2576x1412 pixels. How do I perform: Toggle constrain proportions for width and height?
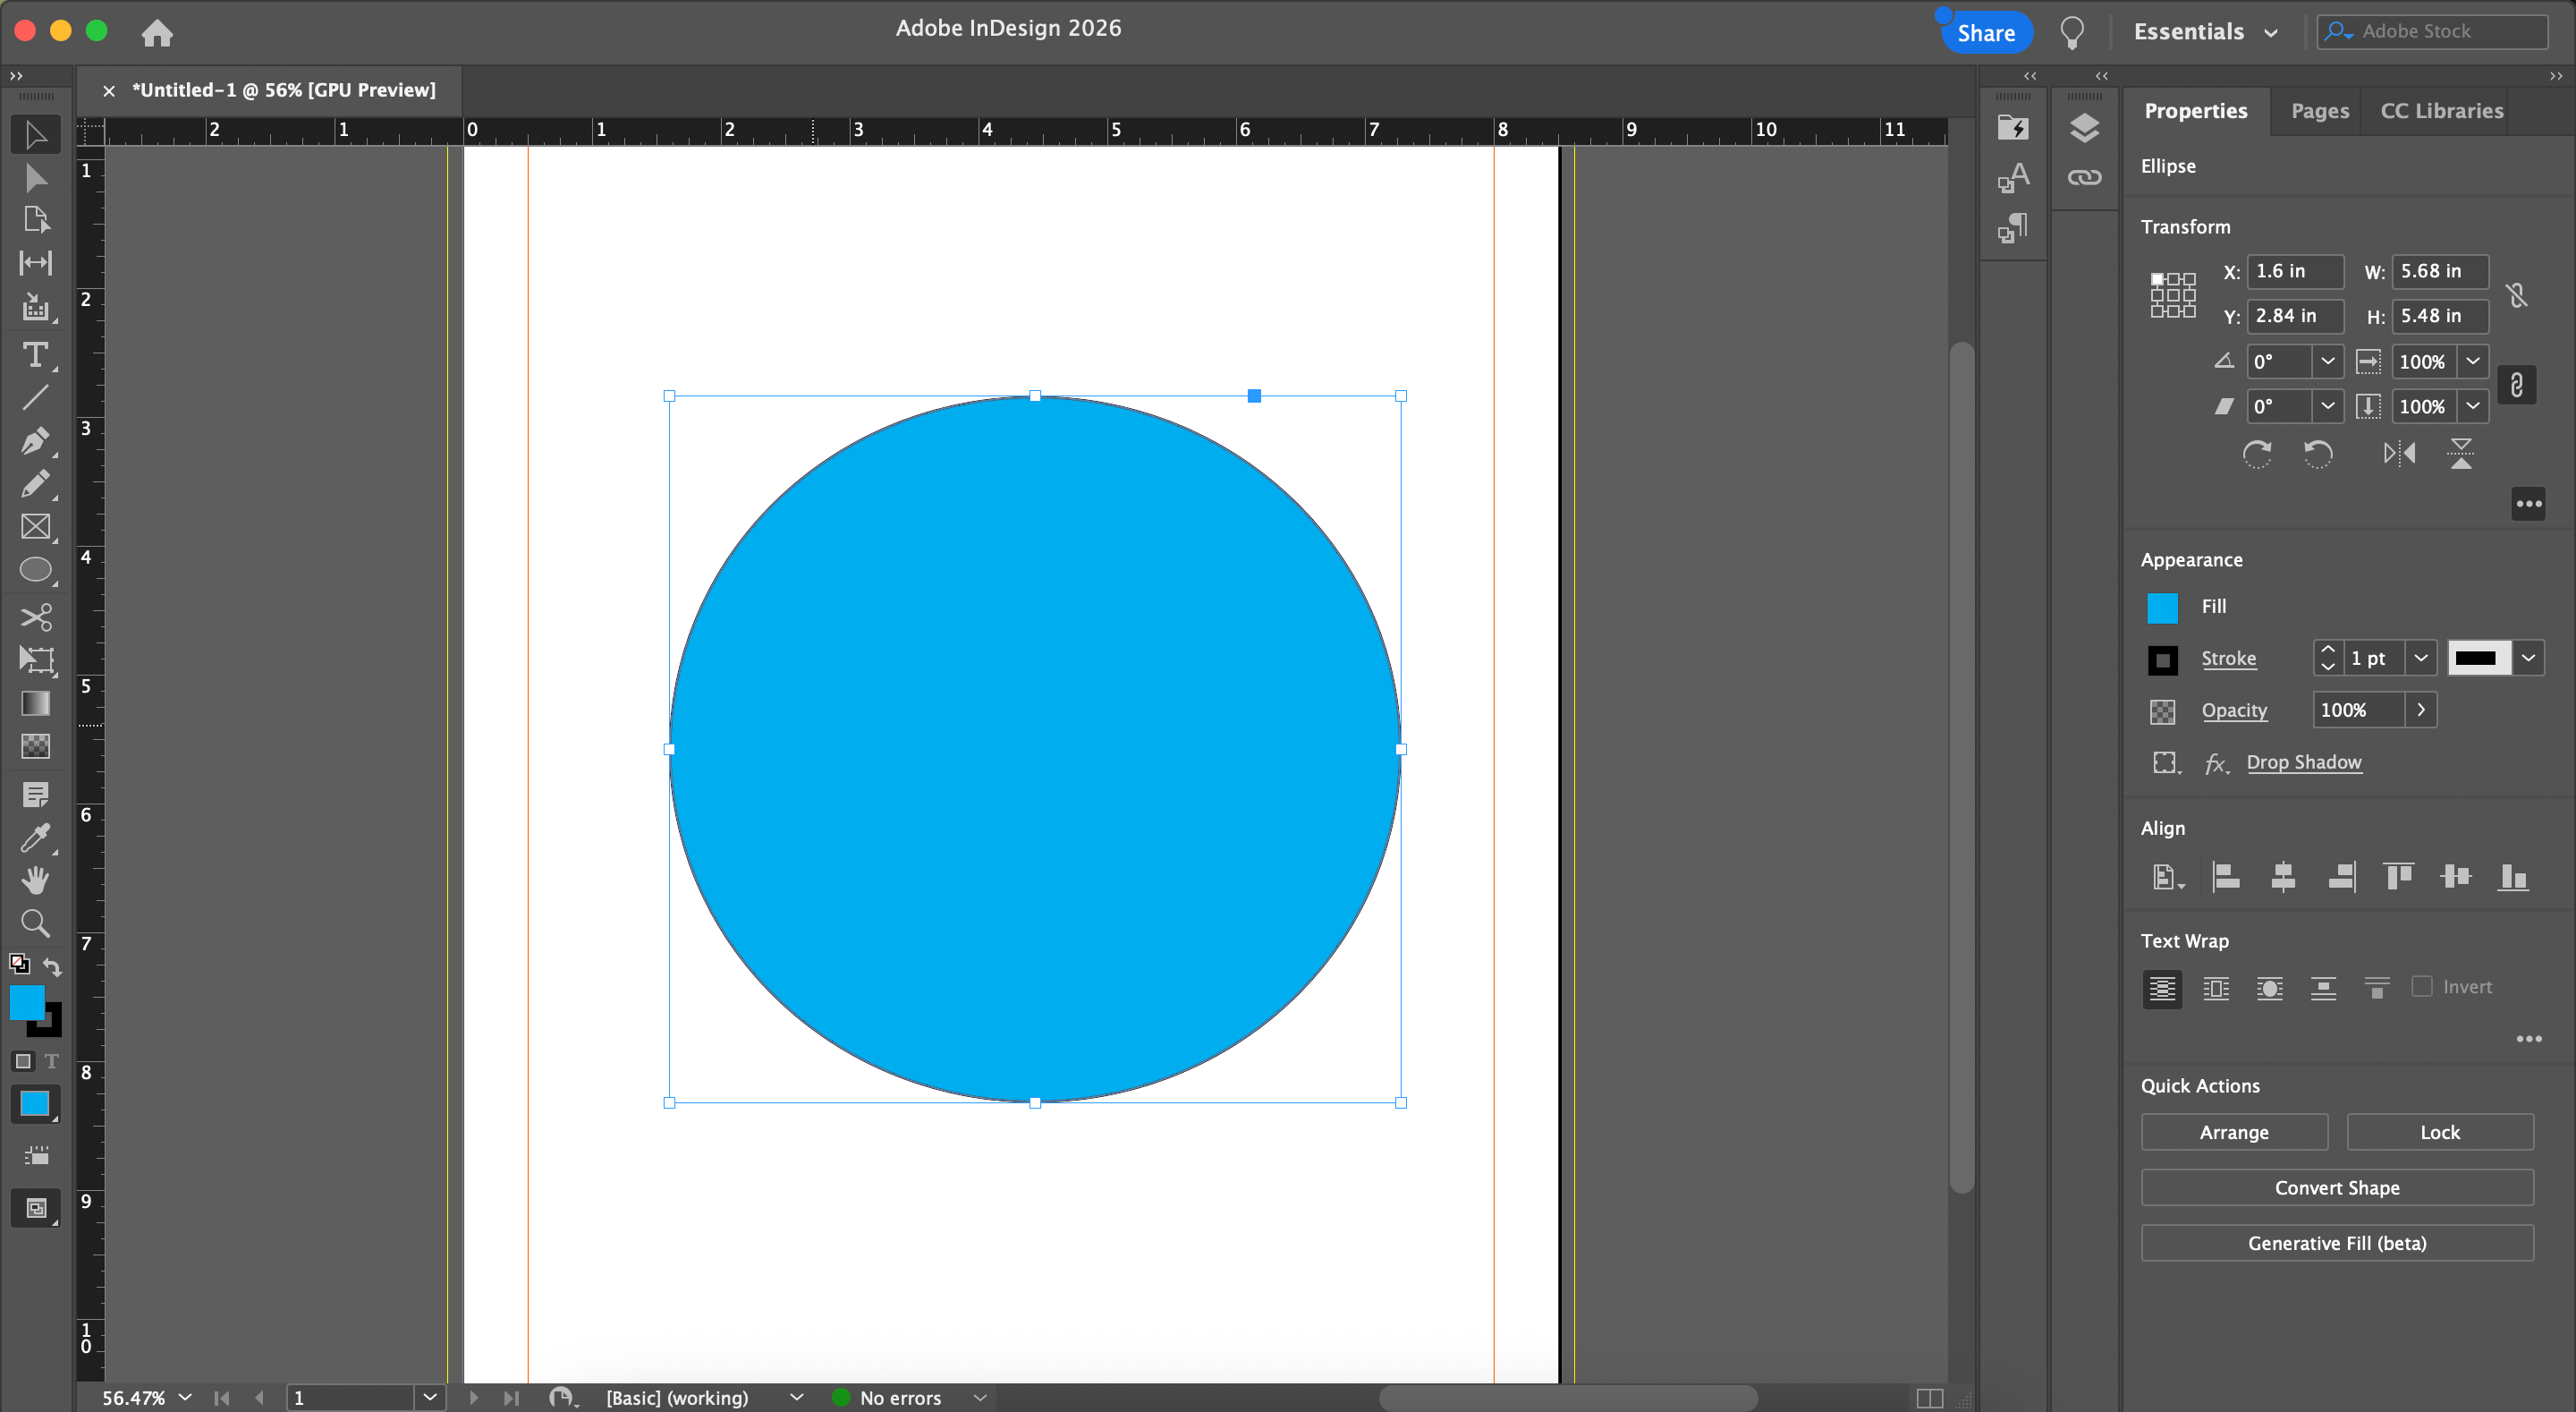[2516, 294]
